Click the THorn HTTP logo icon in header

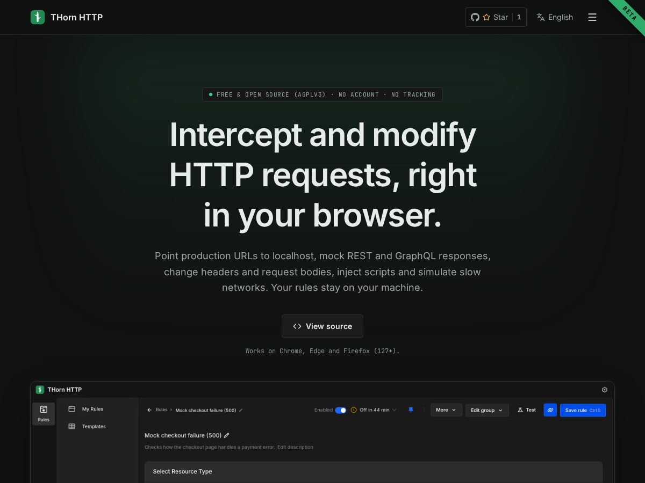click(38, 17)
